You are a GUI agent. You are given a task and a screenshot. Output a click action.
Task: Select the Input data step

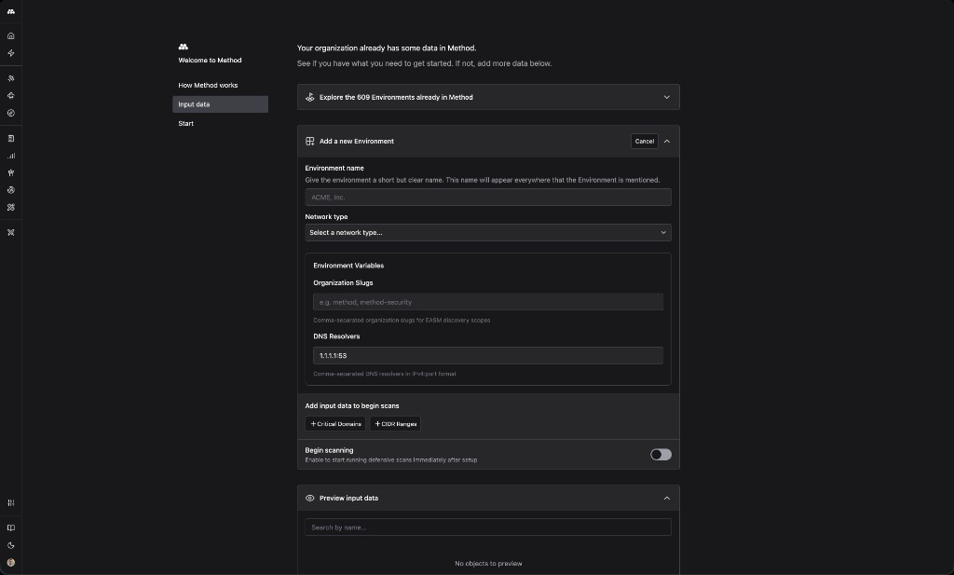220,104
